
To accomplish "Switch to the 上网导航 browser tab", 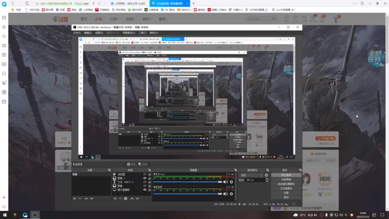I will (128, 3).
